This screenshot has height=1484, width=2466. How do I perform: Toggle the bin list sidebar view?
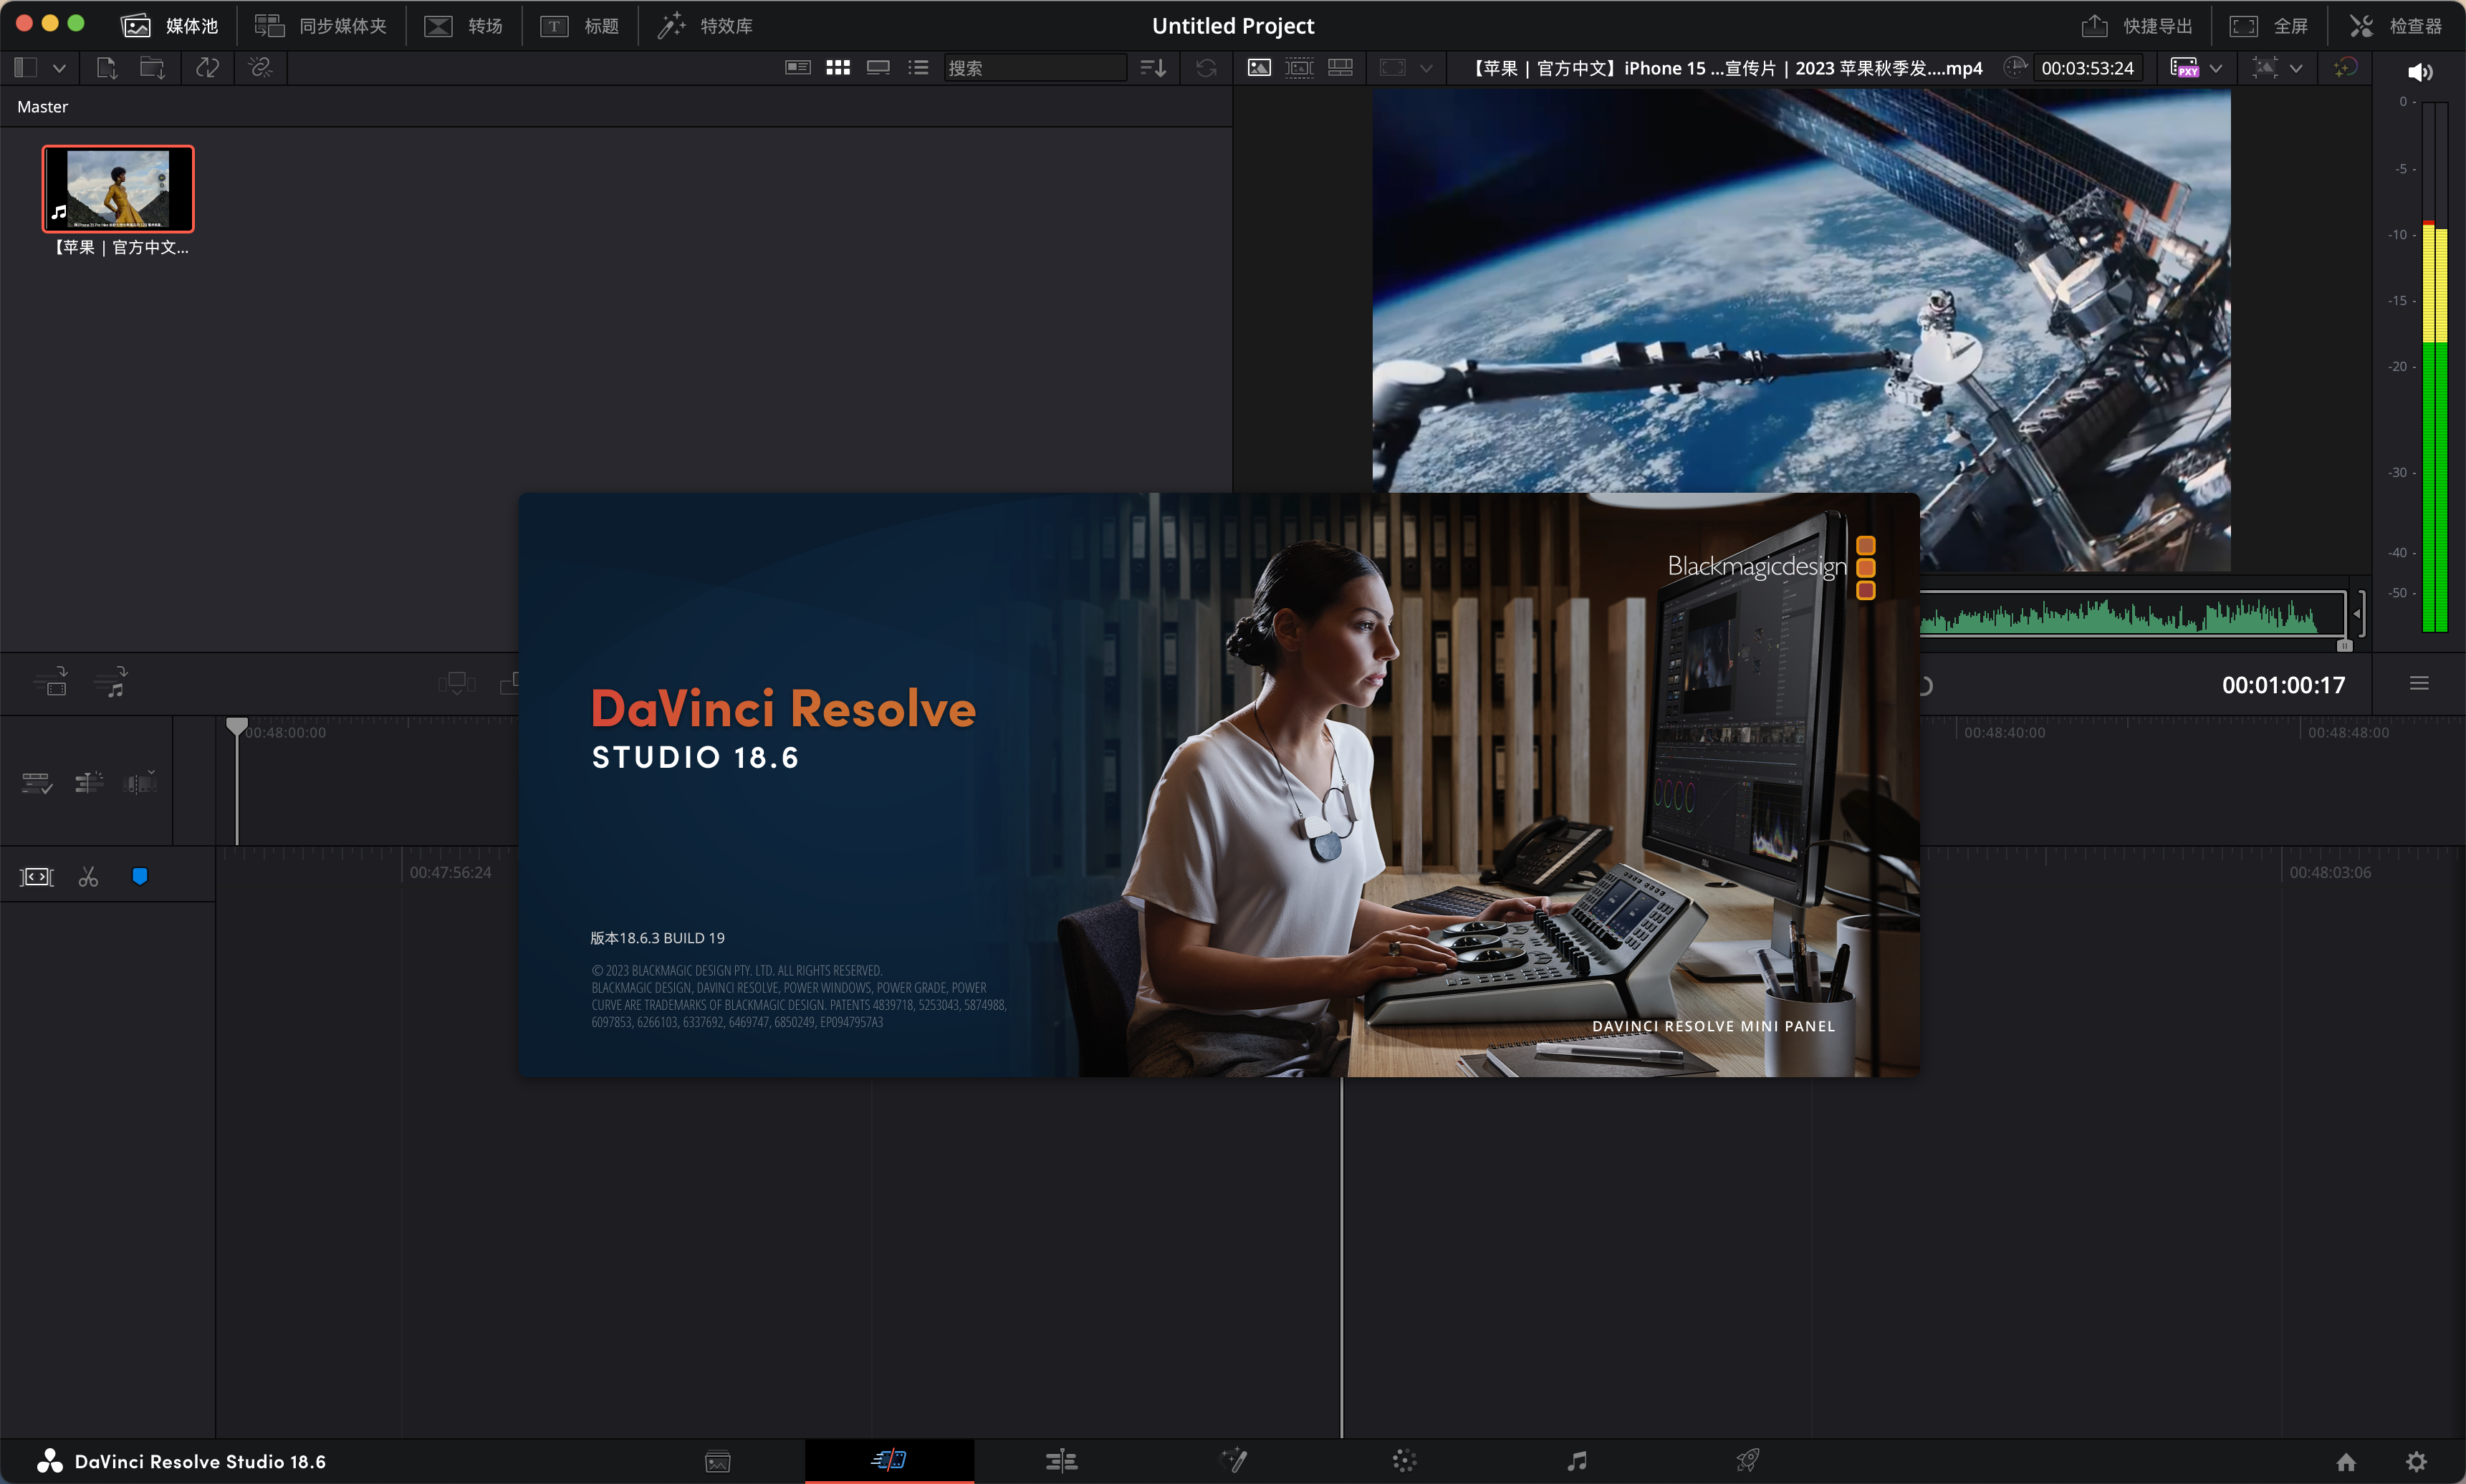(26, 68)
